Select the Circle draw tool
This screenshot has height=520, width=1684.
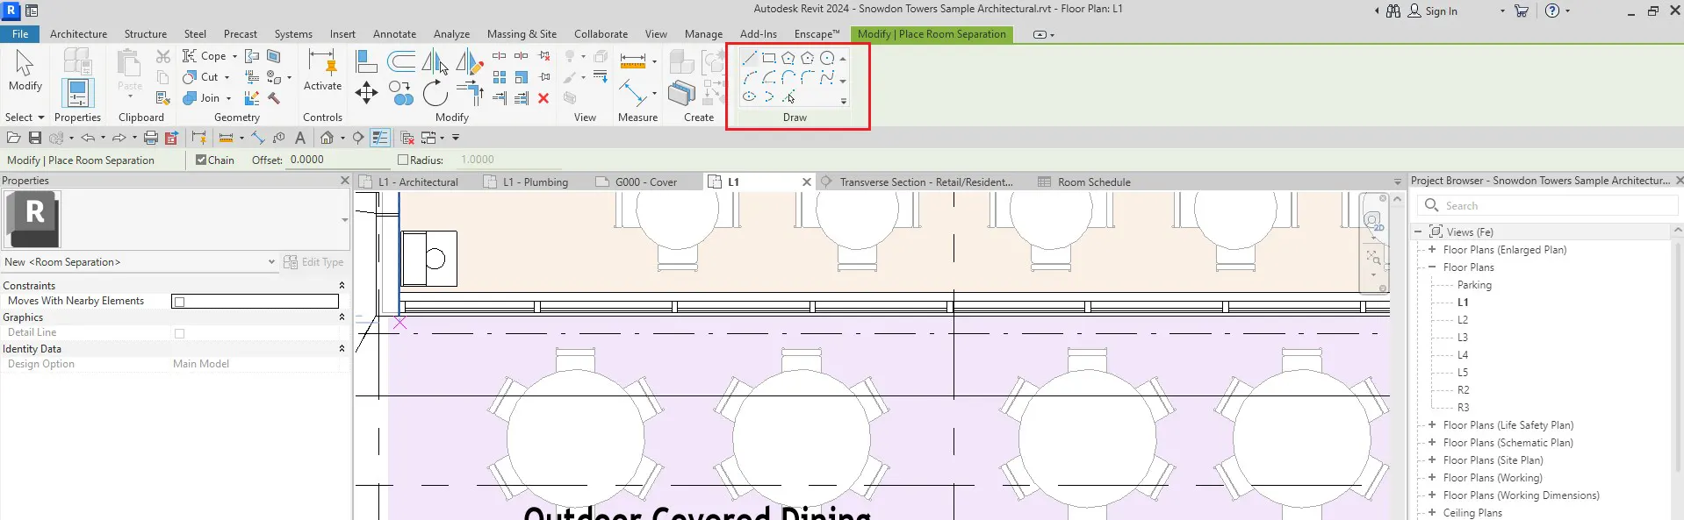pos(827,58)
